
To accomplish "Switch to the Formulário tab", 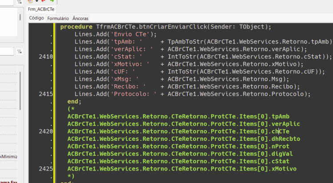I will click(x=58, y=19).
